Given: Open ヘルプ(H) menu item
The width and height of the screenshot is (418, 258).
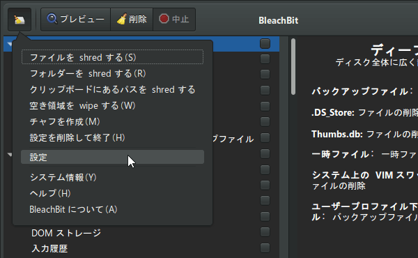Looking at the screenshot, I should pyautogui.click(x=112, y=193).
